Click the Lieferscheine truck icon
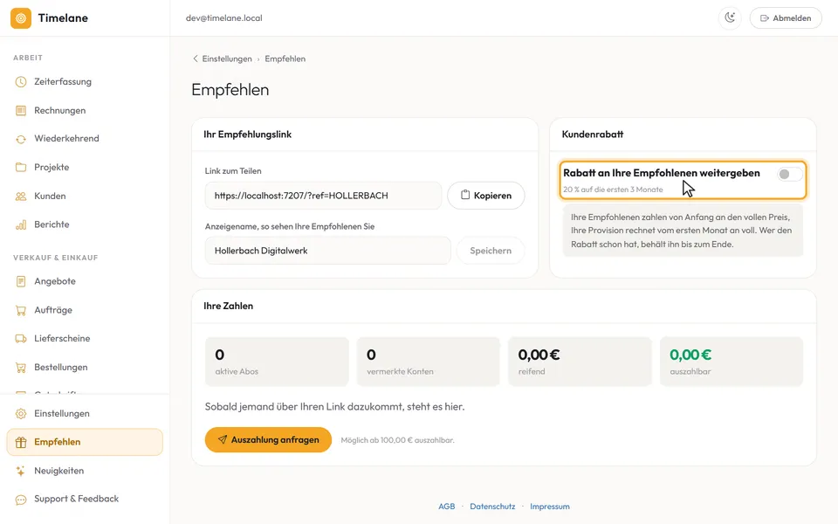The width and height of the screenshot is (838, 524). coord(21,339)
